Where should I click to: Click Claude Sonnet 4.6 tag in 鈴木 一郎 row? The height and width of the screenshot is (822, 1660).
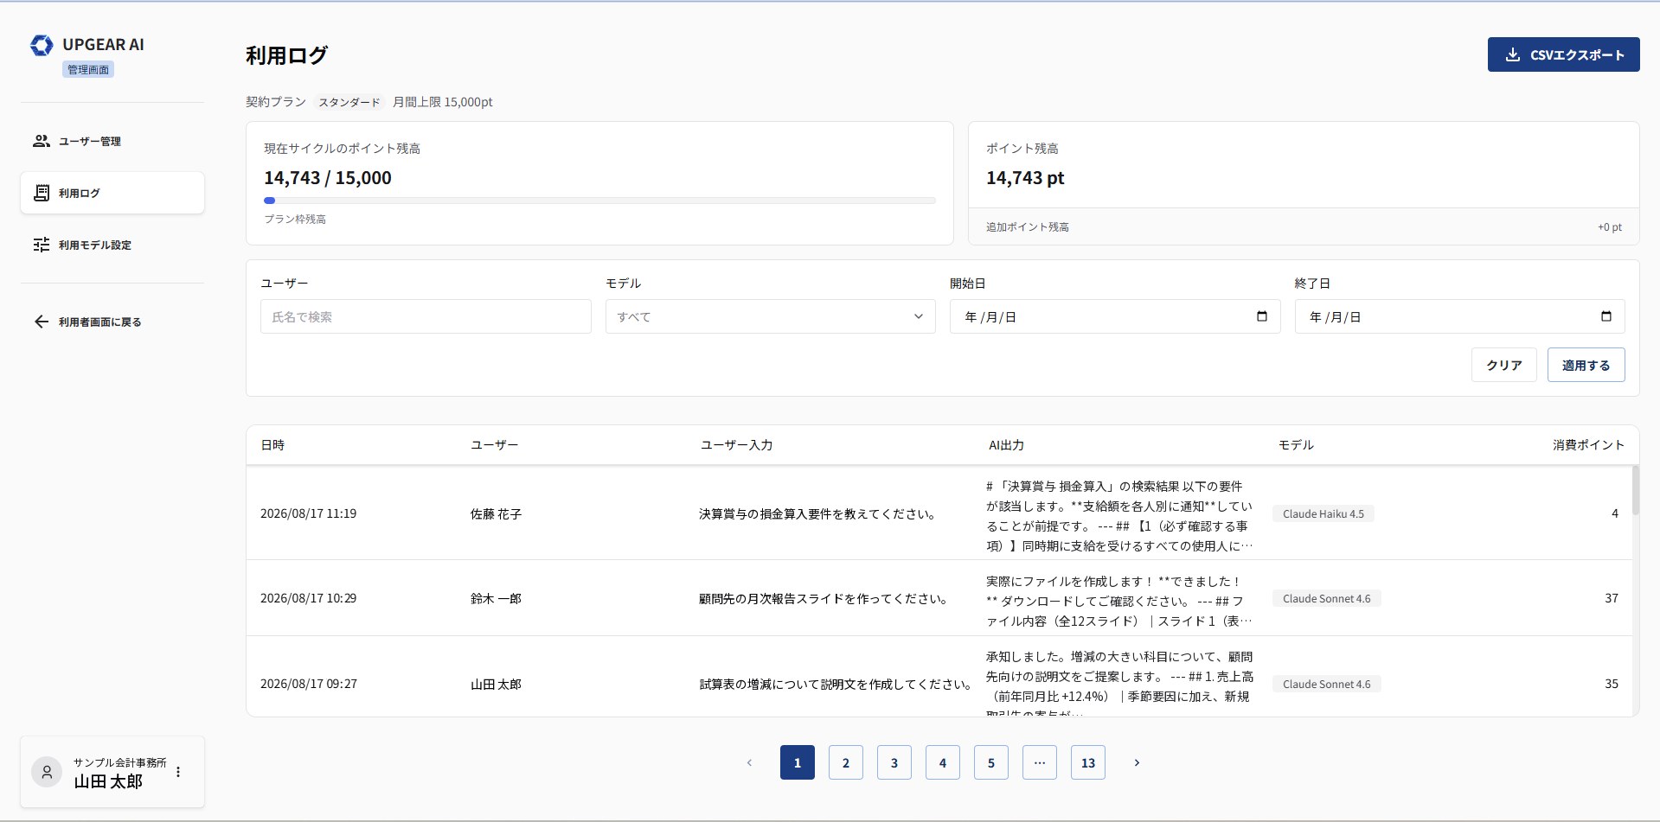(1326, 598)
